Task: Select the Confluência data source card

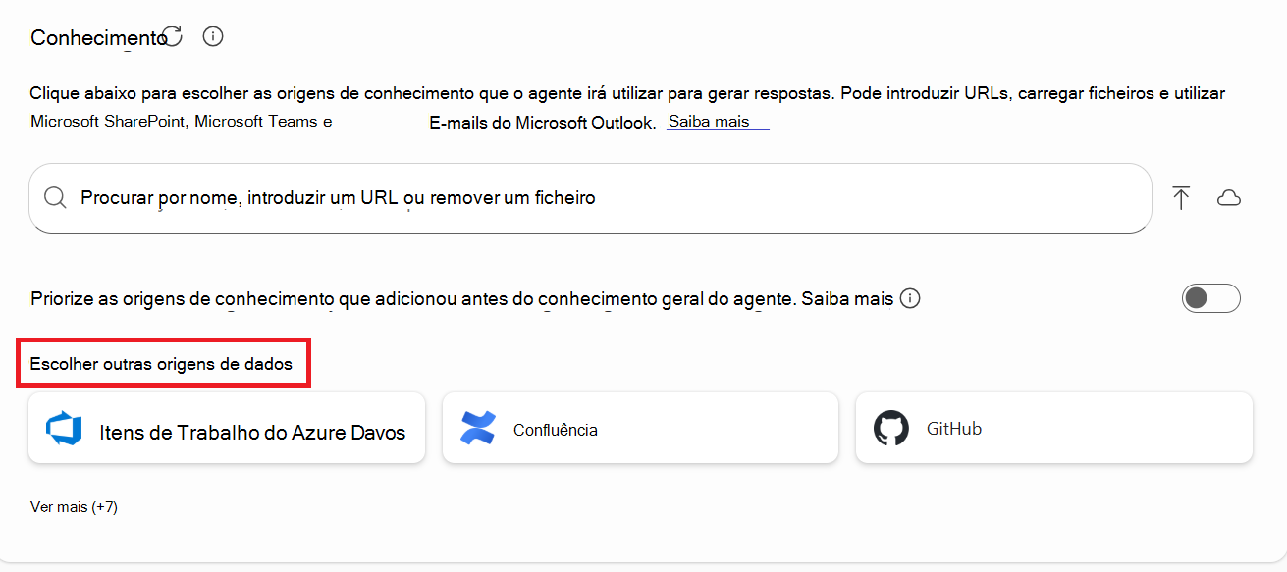Action: pyautogui.click(x=639, y=427)
